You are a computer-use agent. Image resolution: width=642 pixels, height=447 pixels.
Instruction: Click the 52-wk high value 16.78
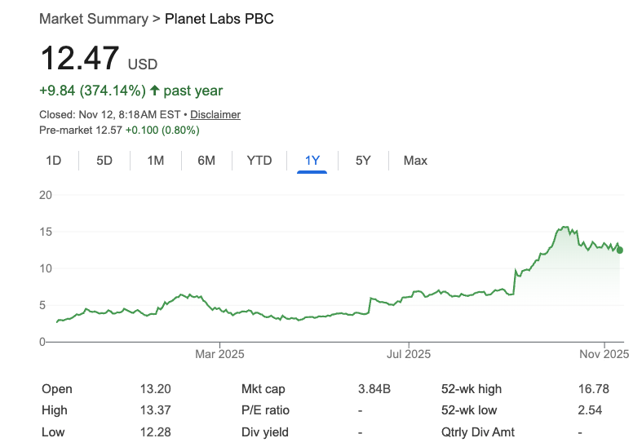click(x=591, y=389)
